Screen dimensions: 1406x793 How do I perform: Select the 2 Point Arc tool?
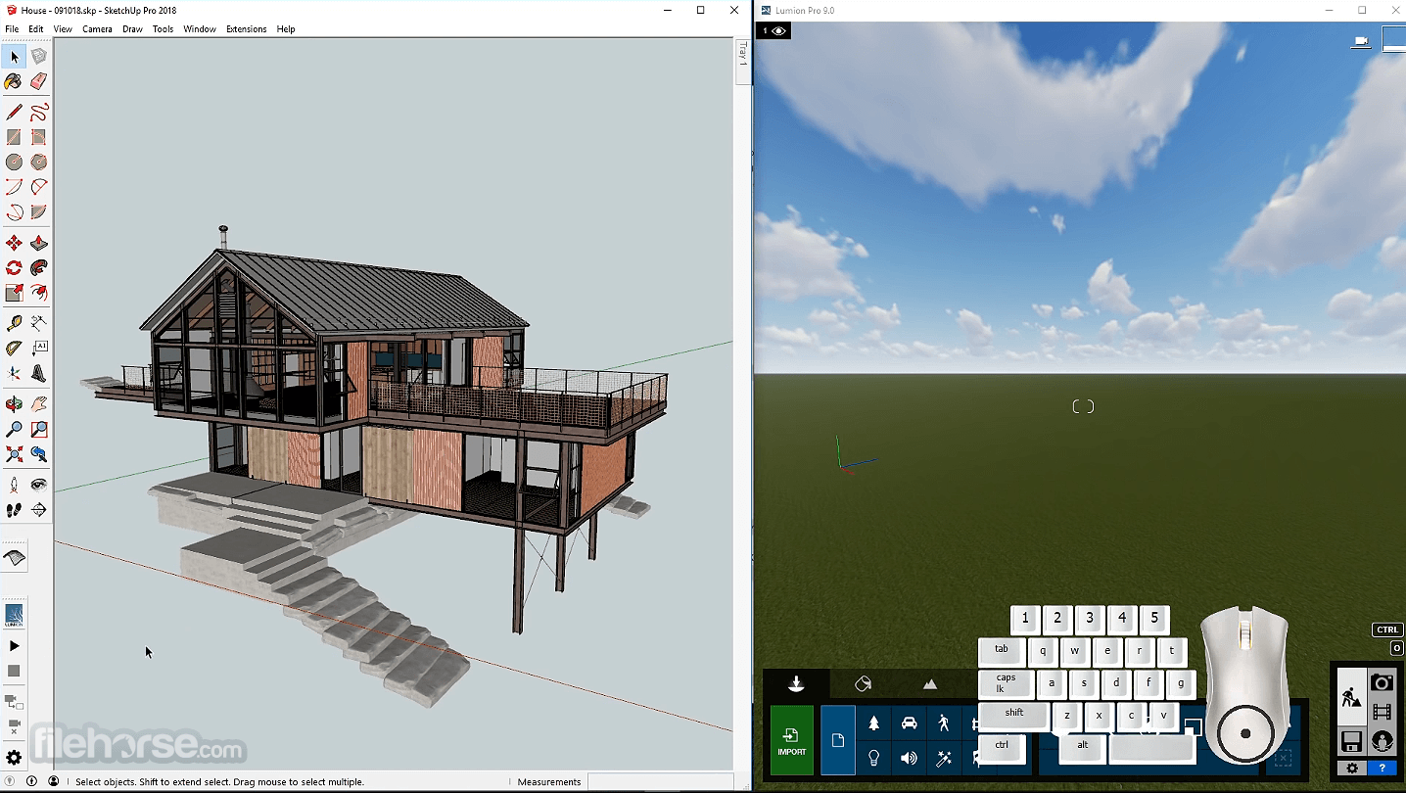[x=39, y=187]
